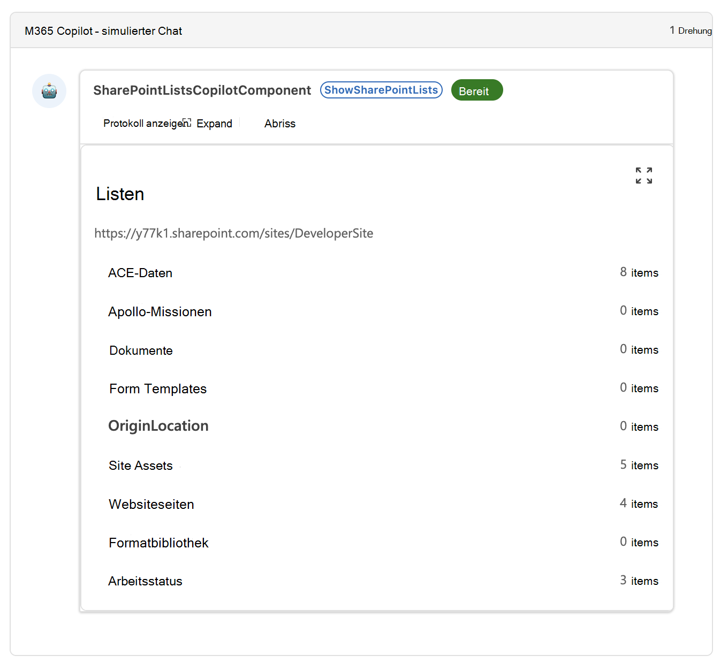
Task: Click the 4 items count for Websiteseiten
Action: click(x=639, y=504)
